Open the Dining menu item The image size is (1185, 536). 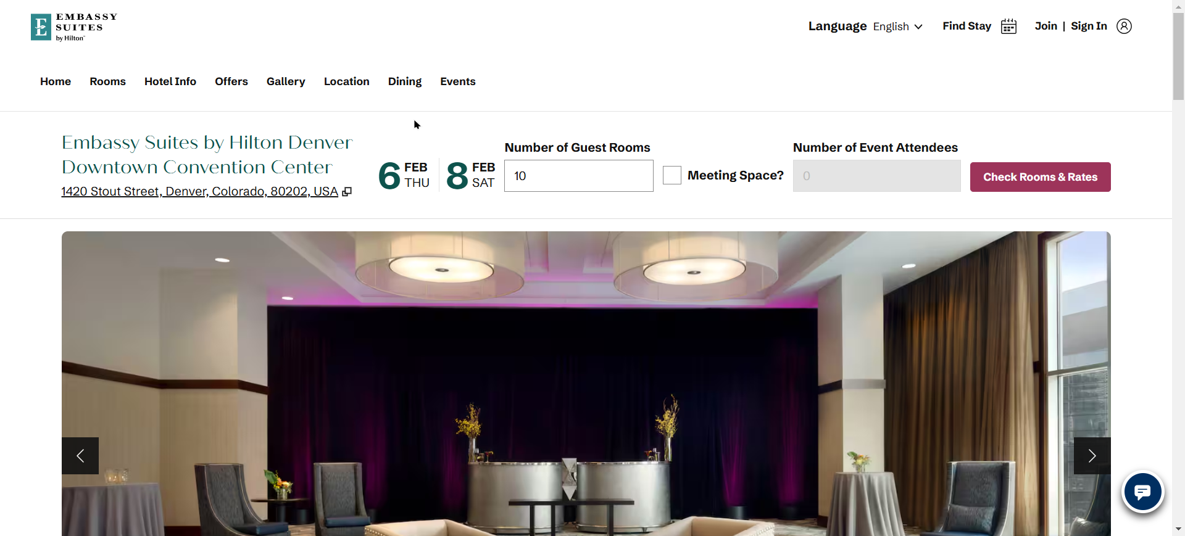point(405,81)
